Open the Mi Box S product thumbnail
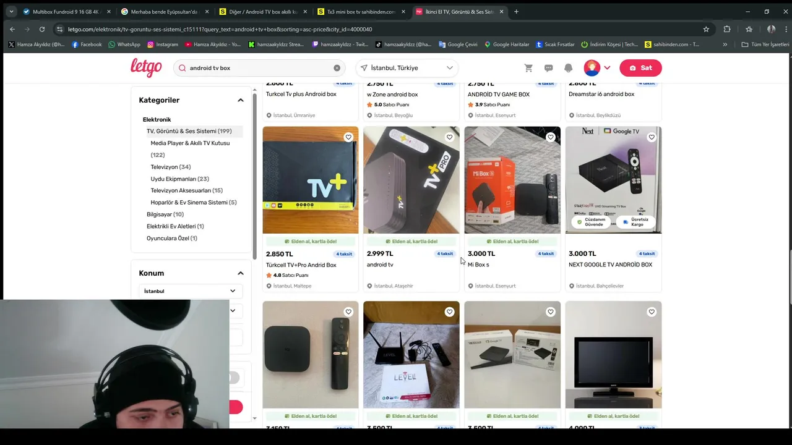This screenshot has width=792, height=445. (512, 180)
